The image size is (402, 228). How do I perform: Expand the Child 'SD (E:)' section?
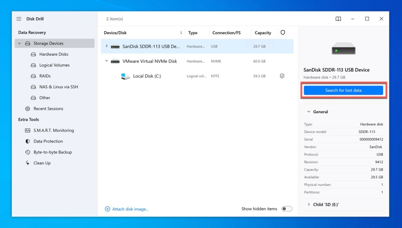[x=309, y=204]
